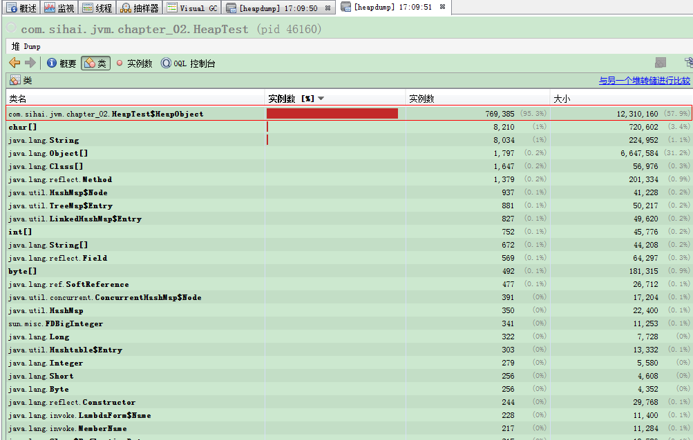Click the 201,334 size value

643,179
